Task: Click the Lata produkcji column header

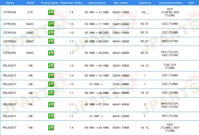Action: [97, 3]
